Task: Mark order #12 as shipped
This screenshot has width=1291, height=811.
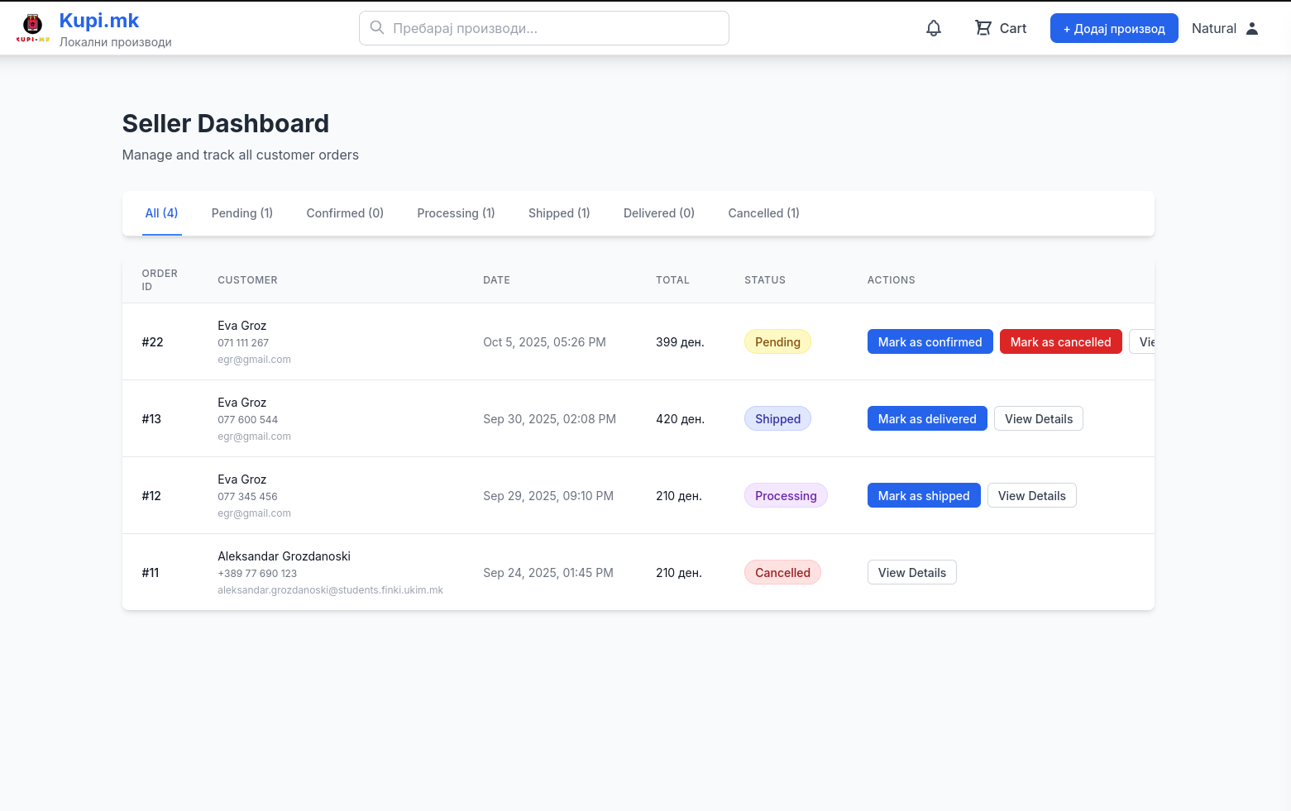Action: 923,496
